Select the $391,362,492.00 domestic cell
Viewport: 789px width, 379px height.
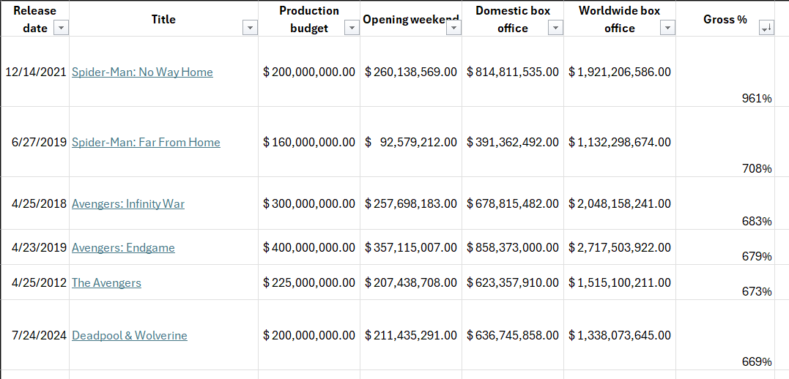coord(512,142)
